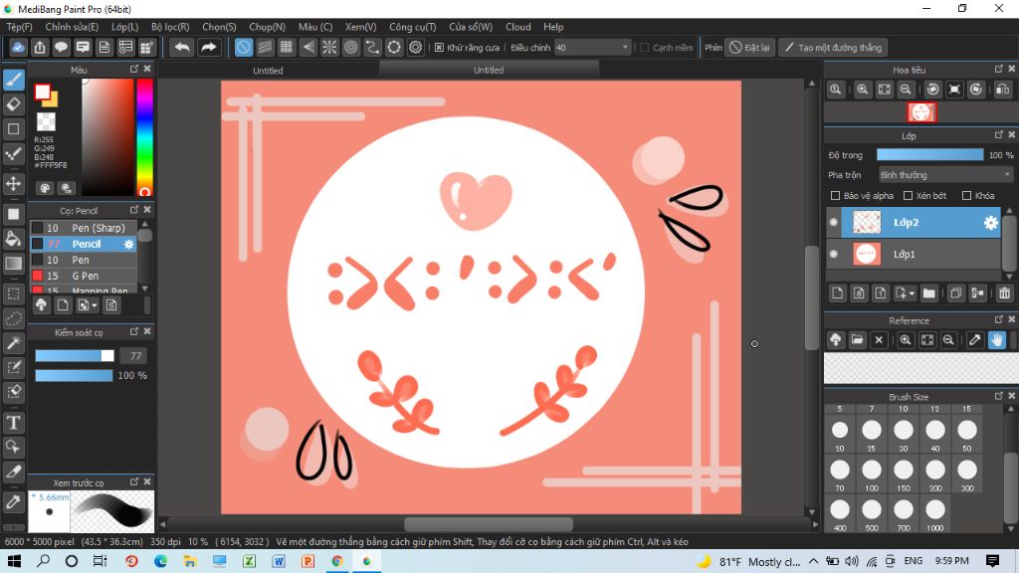Select the Move tool

pyautogui.click(x=14, y=183)
